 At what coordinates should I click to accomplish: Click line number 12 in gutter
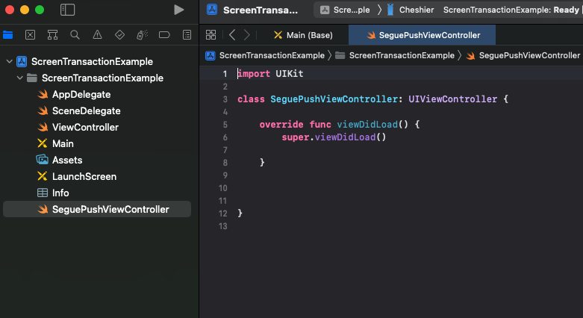point(222,213)
